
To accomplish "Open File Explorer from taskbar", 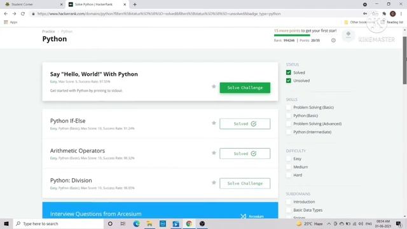I will 149,223.
